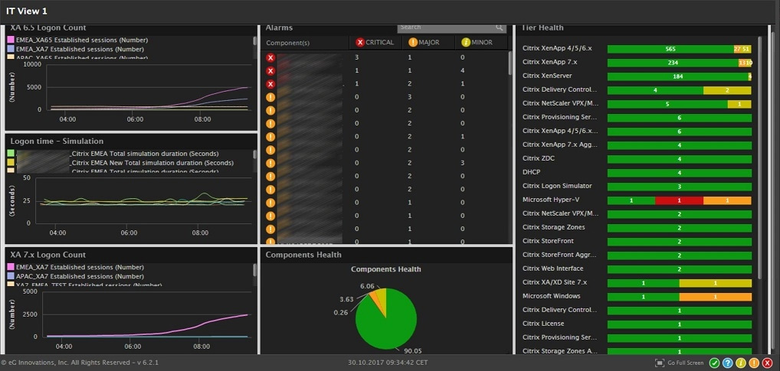Click yellow 2 segment of Citrix Delivery Controller
This screenshot has width=780, height=371.
tap(727, 90)
